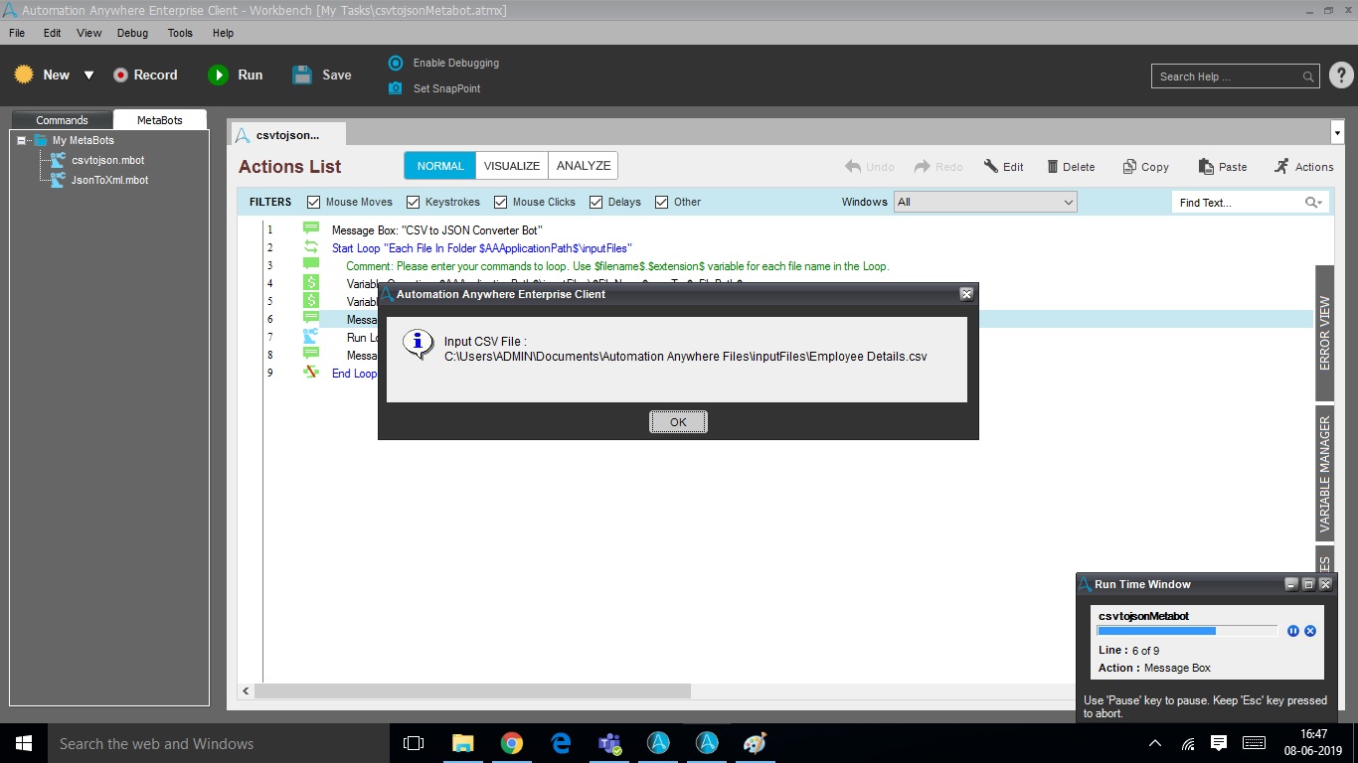
Task: Open Google Chrome from the taskbar
Action: click(x=512, y=743)
